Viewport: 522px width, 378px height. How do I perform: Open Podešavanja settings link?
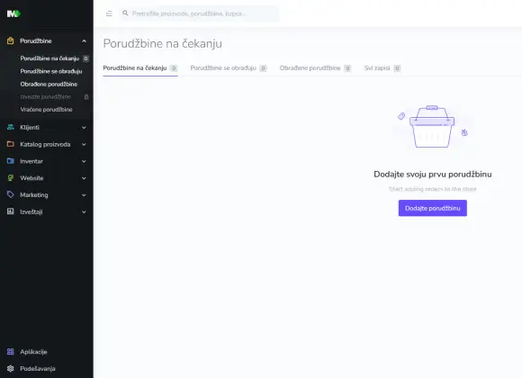click(38, 369)
